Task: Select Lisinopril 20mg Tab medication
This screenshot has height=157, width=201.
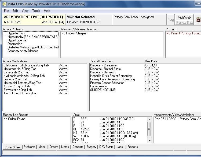Action: pyautogui.click(x=45, y=79)
